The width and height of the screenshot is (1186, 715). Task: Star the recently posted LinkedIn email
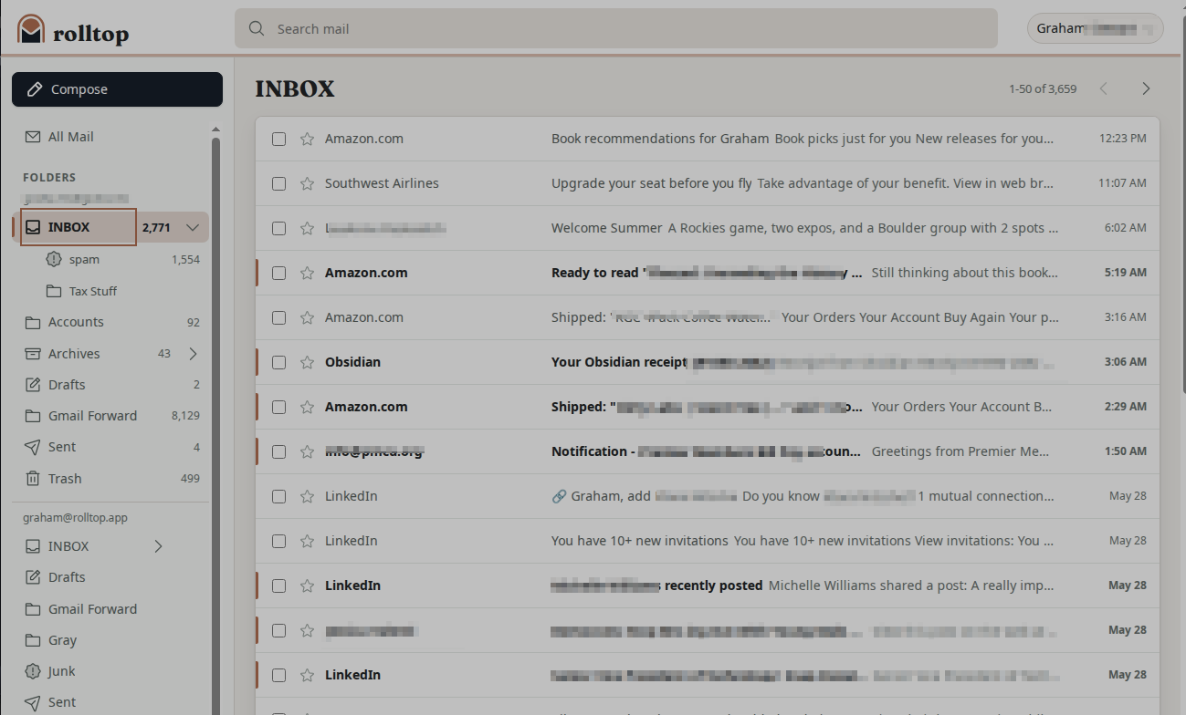[x=307, y=585]
